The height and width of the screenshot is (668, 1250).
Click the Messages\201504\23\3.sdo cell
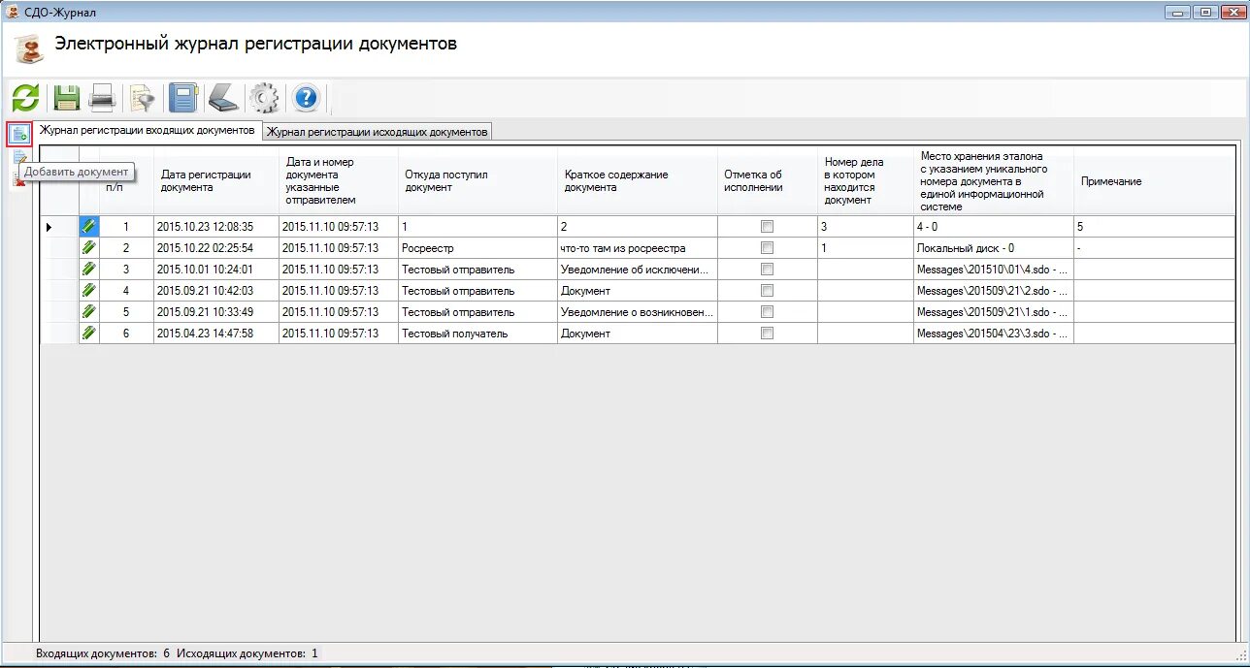coord(993,333)
